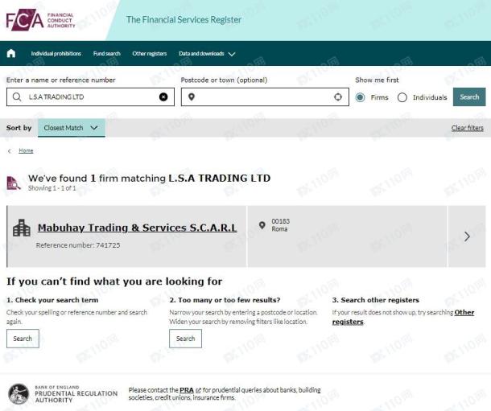Click the Sort by label
The image size is (491, 411).
(x=19, y=128)
